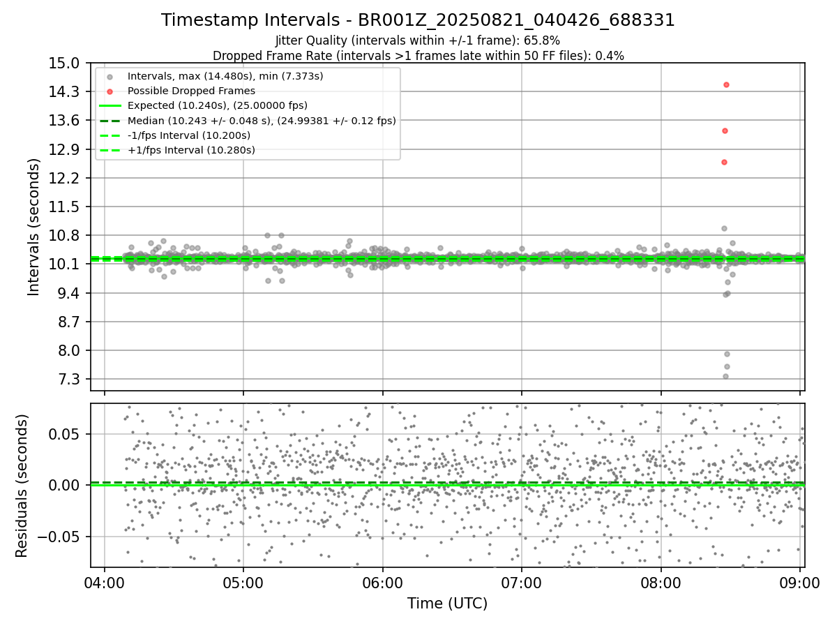
Task: Click the Intervals (seconds) y-axis label
Action: [34, 227]
